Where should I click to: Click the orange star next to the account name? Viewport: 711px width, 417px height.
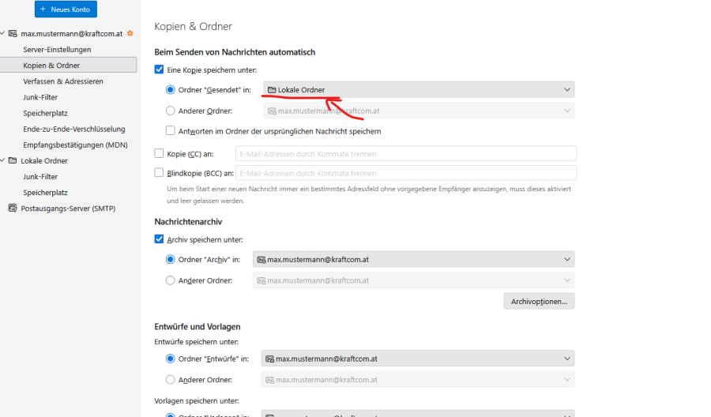pos(130,34)
